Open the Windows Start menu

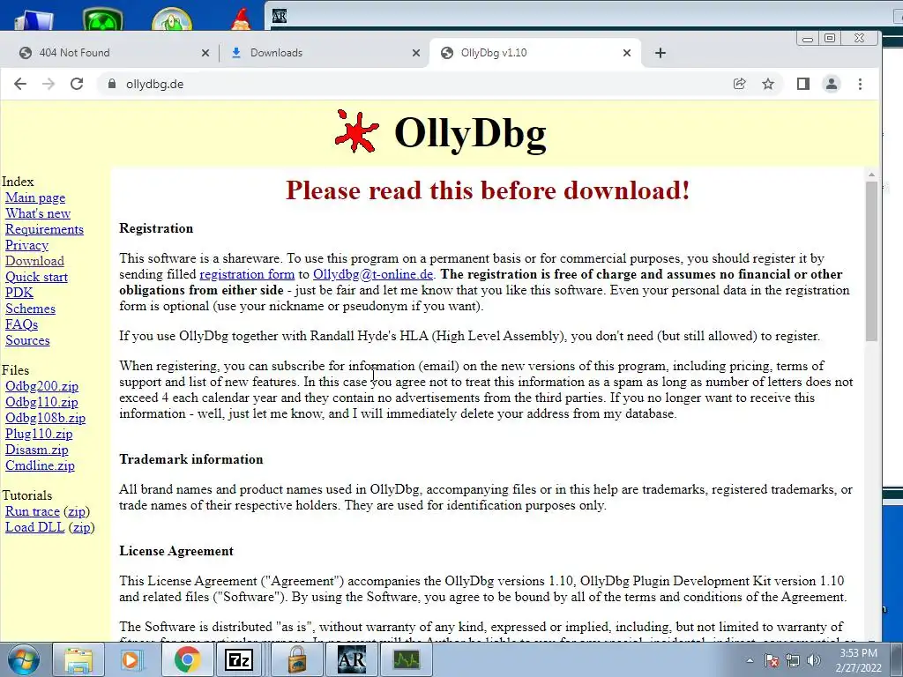click(23, 659)
